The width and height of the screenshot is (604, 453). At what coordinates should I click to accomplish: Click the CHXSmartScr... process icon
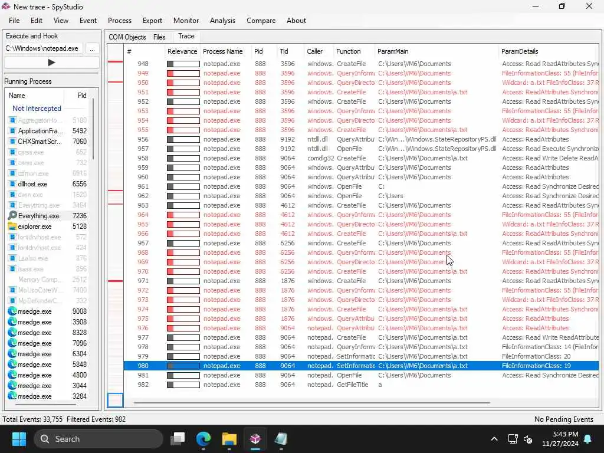[x=12, y=142]
